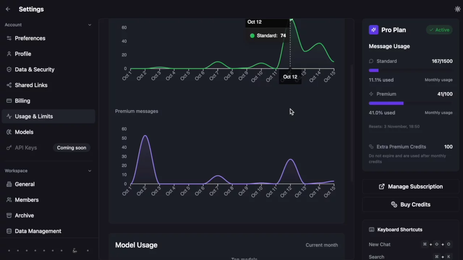Click the Shared Links share icon
The height and width of the screenshot is (260, 463).
9,85
